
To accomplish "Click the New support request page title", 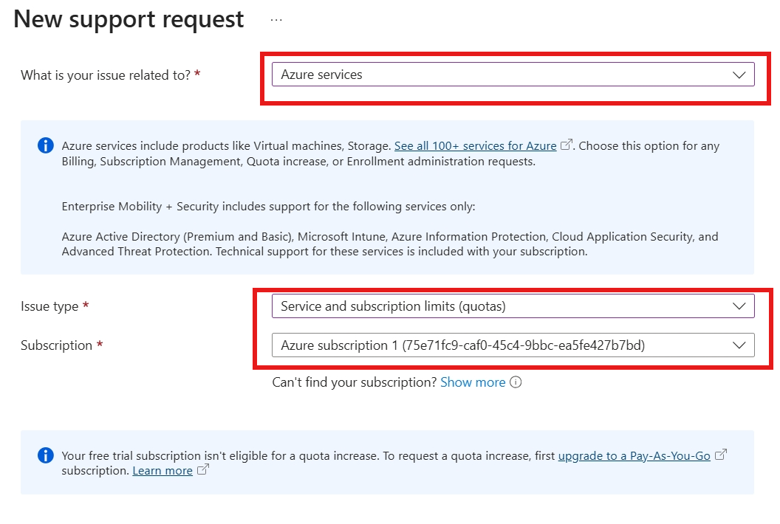I will 129,20.
